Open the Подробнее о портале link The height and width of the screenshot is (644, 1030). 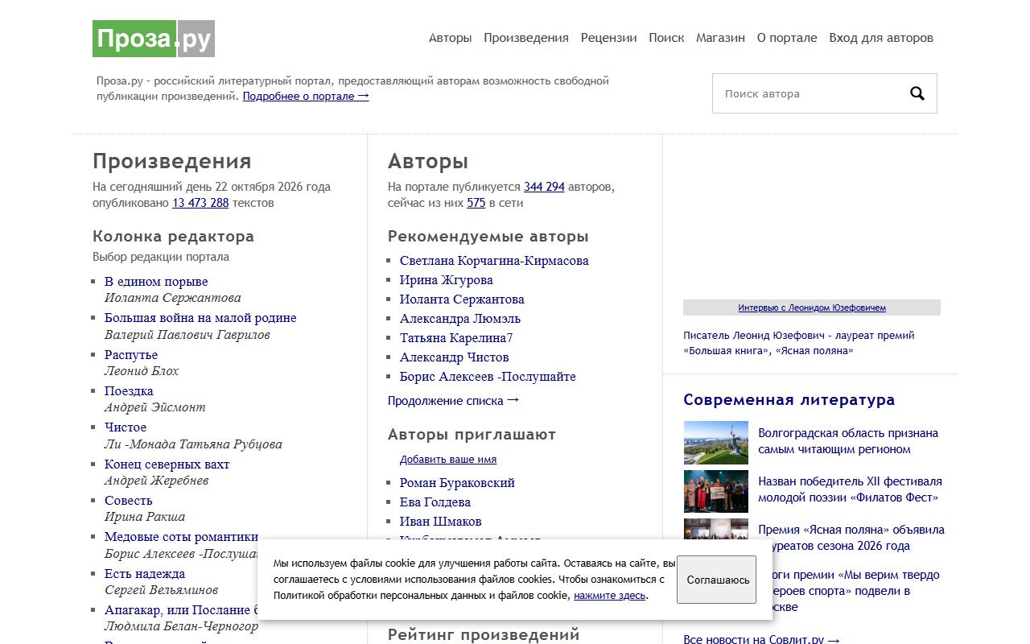click(x=306, y=96)
